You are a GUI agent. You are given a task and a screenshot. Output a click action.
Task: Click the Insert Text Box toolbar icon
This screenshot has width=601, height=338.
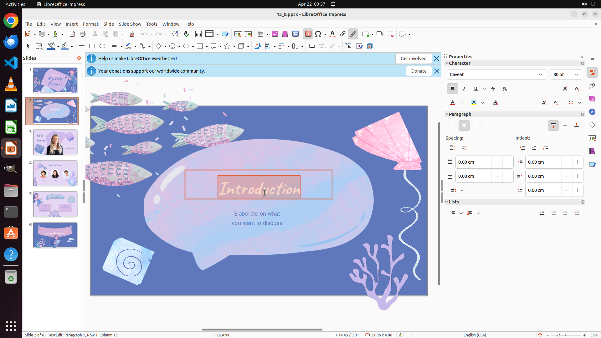[x=308, y=34]
